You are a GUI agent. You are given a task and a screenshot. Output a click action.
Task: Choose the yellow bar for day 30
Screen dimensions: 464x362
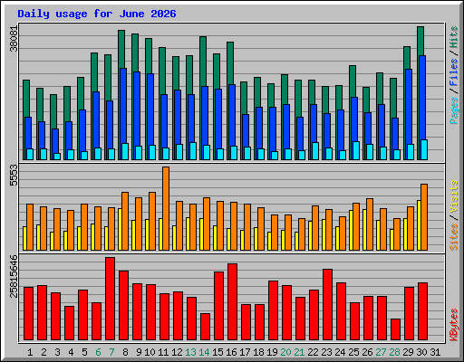[x=419, y=225]
